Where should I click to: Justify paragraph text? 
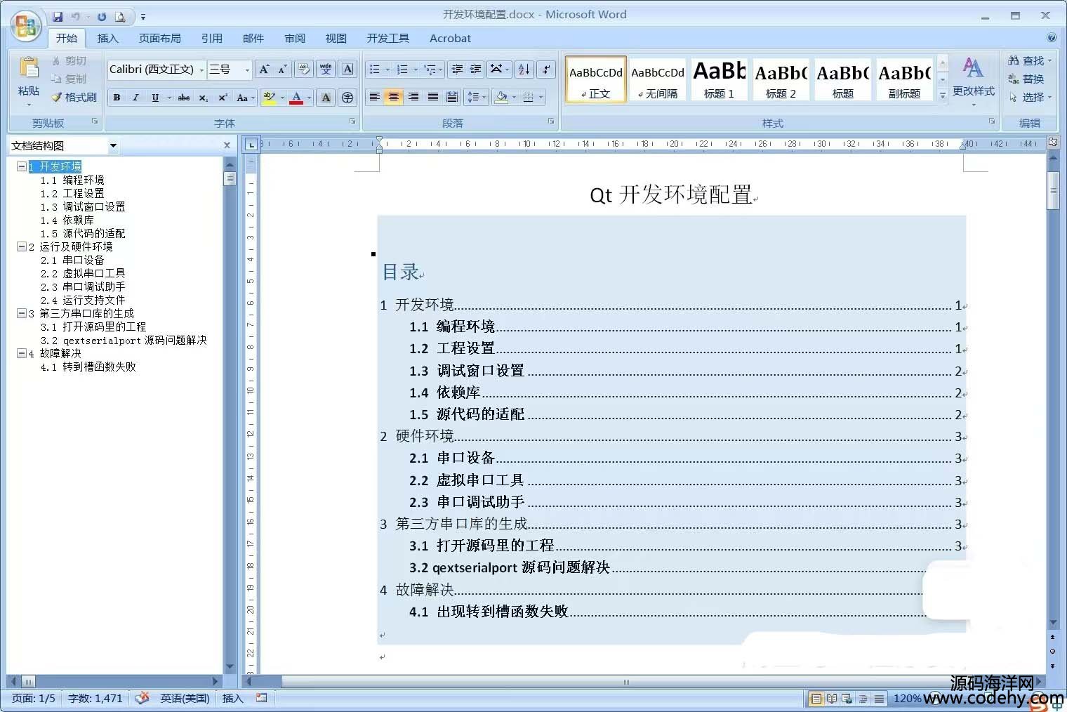click(433, 97)
